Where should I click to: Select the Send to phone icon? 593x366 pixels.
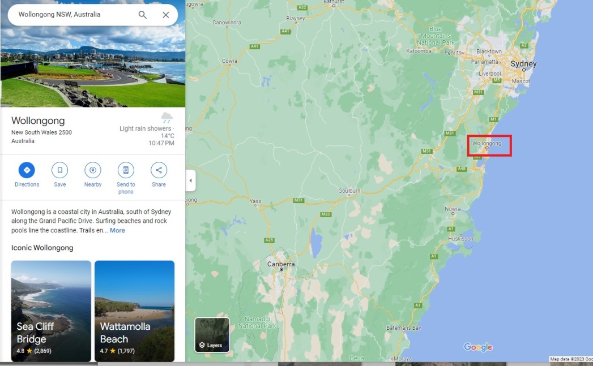pos(126,170)
